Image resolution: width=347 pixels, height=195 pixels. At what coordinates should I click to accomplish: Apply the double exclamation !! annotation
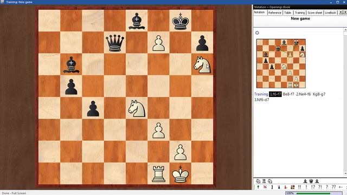click(300, 187)
